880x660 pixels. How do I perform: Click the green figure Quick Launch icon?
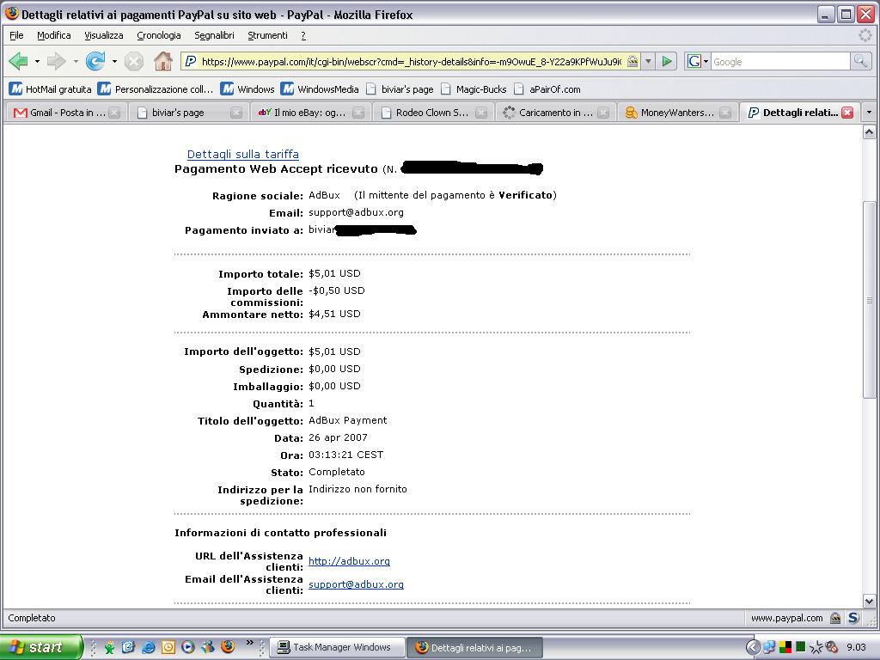click(x=109, y=647)
